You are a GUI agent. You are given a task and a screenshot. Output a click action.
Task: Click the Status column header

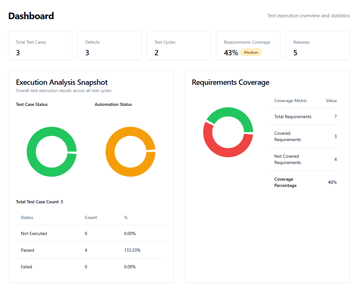click(27, 217)
